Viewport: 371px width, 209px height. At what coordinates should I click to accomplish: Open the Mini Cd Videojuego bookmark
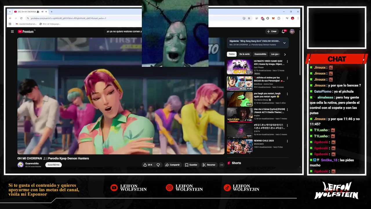tap(50, 24)
